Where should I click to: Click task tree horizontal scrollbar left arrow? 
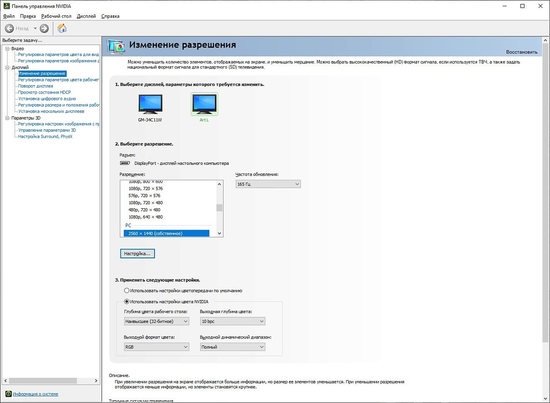click(5, 381)
